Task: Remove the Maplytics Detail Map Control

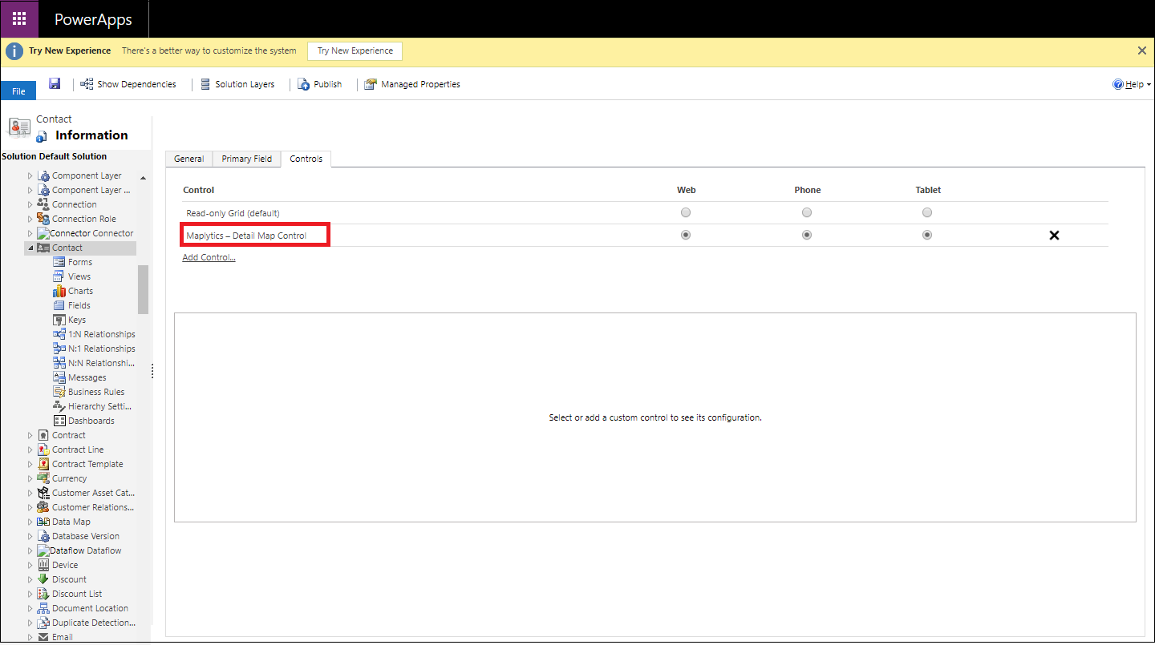Action: click(x=1055, y=236)
